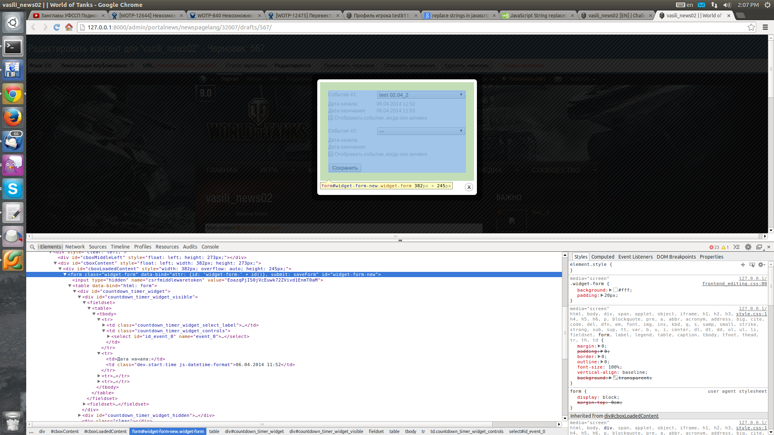
Task: Open the Chrome hamburger menu
Action: pyautogui.click(x=765, y=27)
